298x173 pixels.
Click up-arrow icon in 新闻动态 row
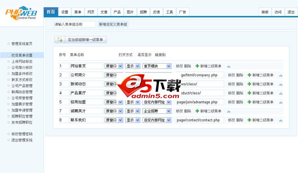[281, 84]
